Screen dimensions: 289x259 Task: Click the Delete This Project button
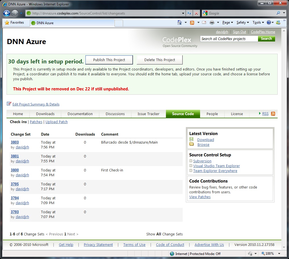pyautogui.click(x=160, y=60)
